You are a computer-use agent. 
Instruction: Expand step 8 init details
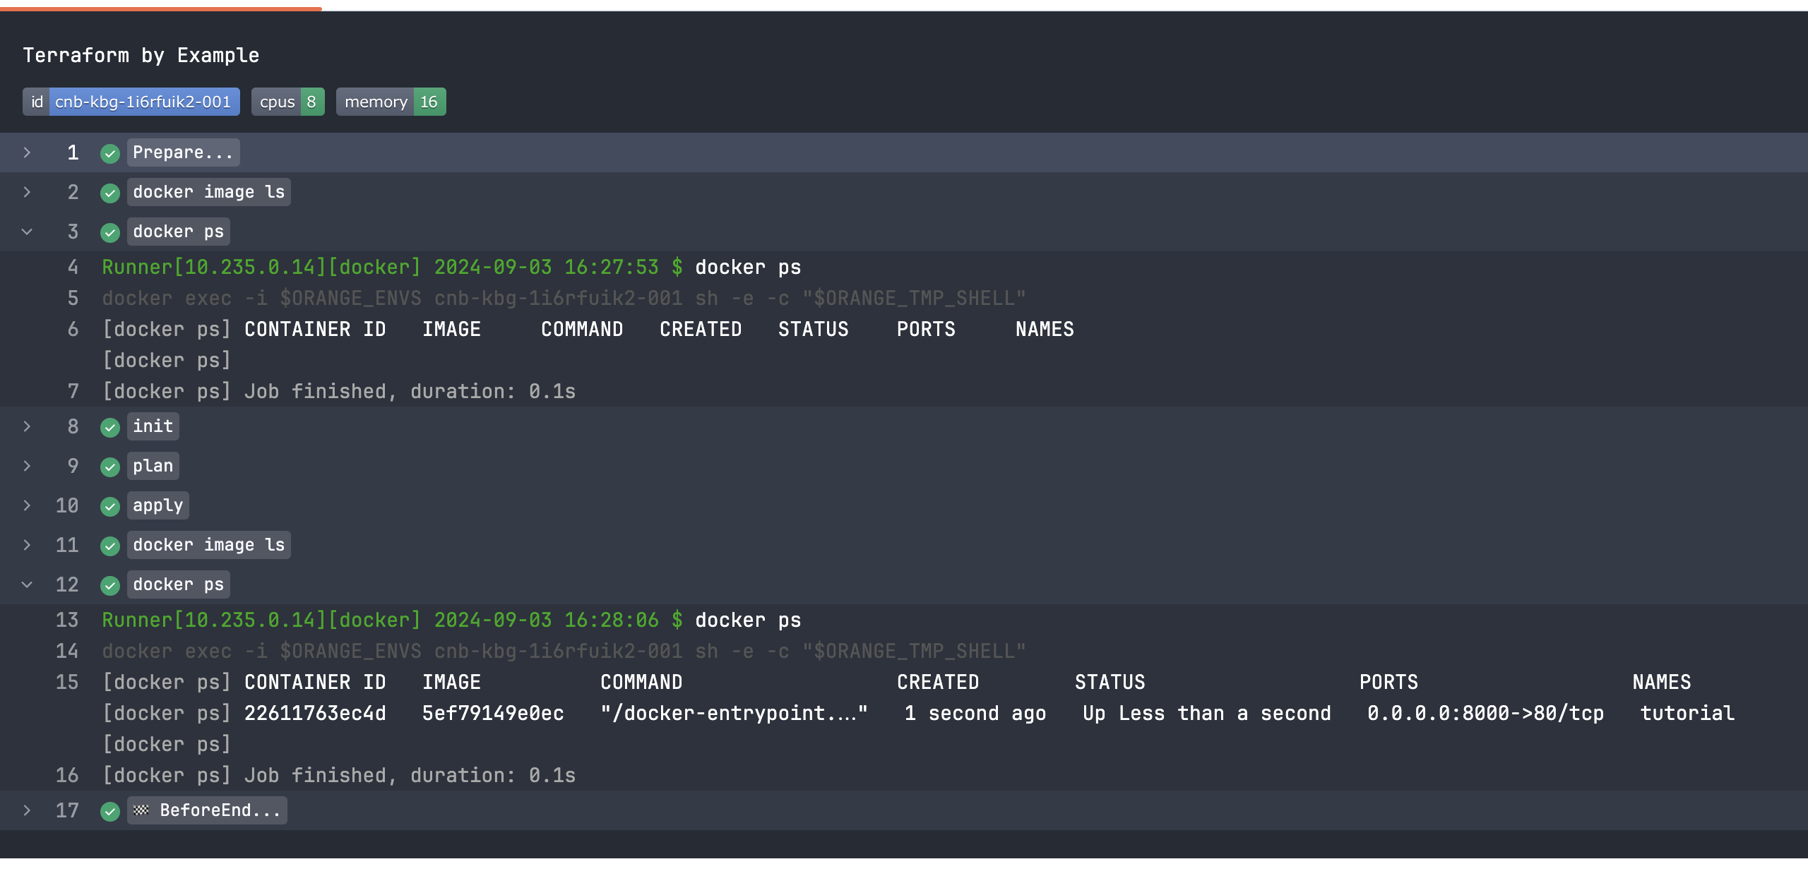click(30, 426)
